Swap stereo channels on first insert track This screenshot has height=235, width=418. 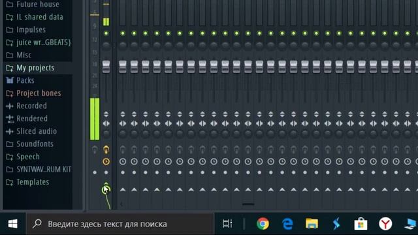pos(123,123)
